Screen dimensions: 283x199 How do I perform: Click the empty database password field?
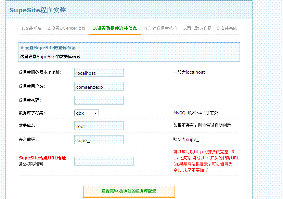tap(99, 100)
